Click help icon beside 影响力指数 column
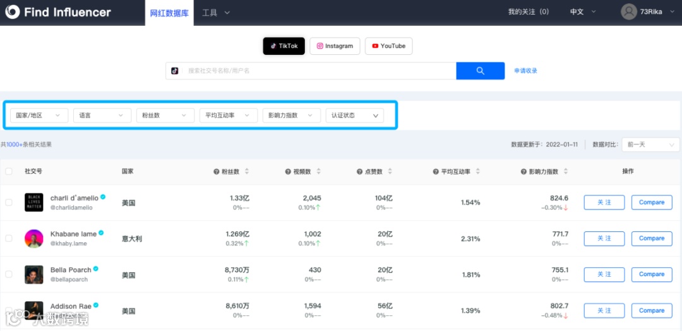Viewport: 682px width, 331px height. click(523, 171)
